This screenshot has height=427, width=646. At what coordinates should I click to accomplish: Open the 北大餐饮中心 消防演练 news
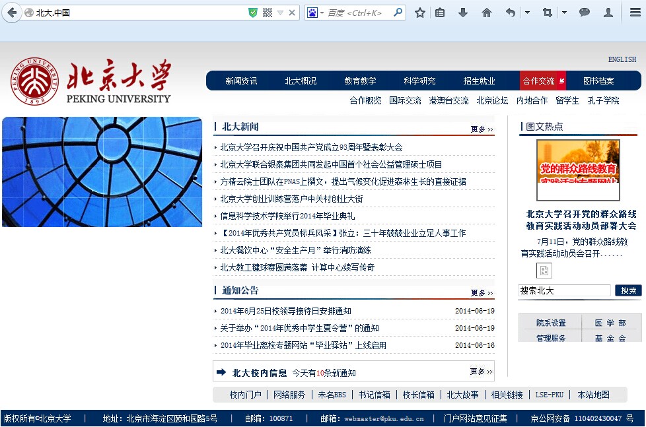(295, 250)
